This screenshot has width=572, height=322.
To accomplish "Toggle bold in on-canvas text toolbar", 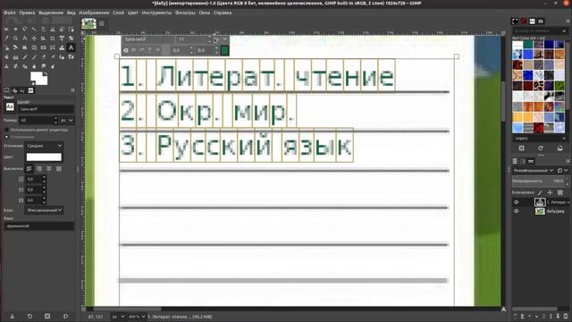I will [x=133, y=50].
